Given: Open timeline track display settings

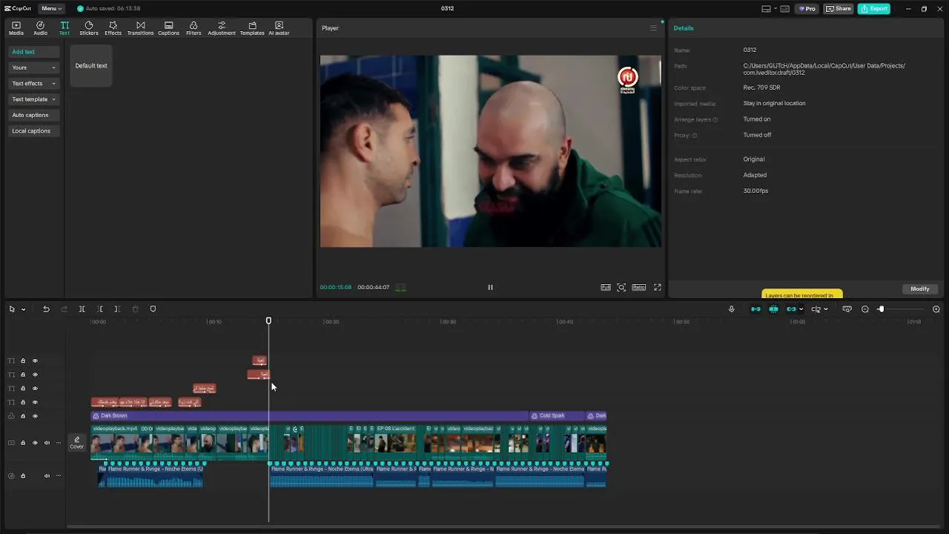Looking at the screenshot, I should pyautogui.click(x=847, y=309).
